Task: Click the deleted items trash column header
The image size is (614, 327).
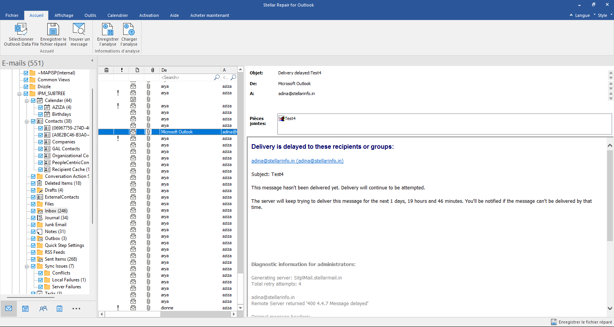Action: (x=106, y=70)
